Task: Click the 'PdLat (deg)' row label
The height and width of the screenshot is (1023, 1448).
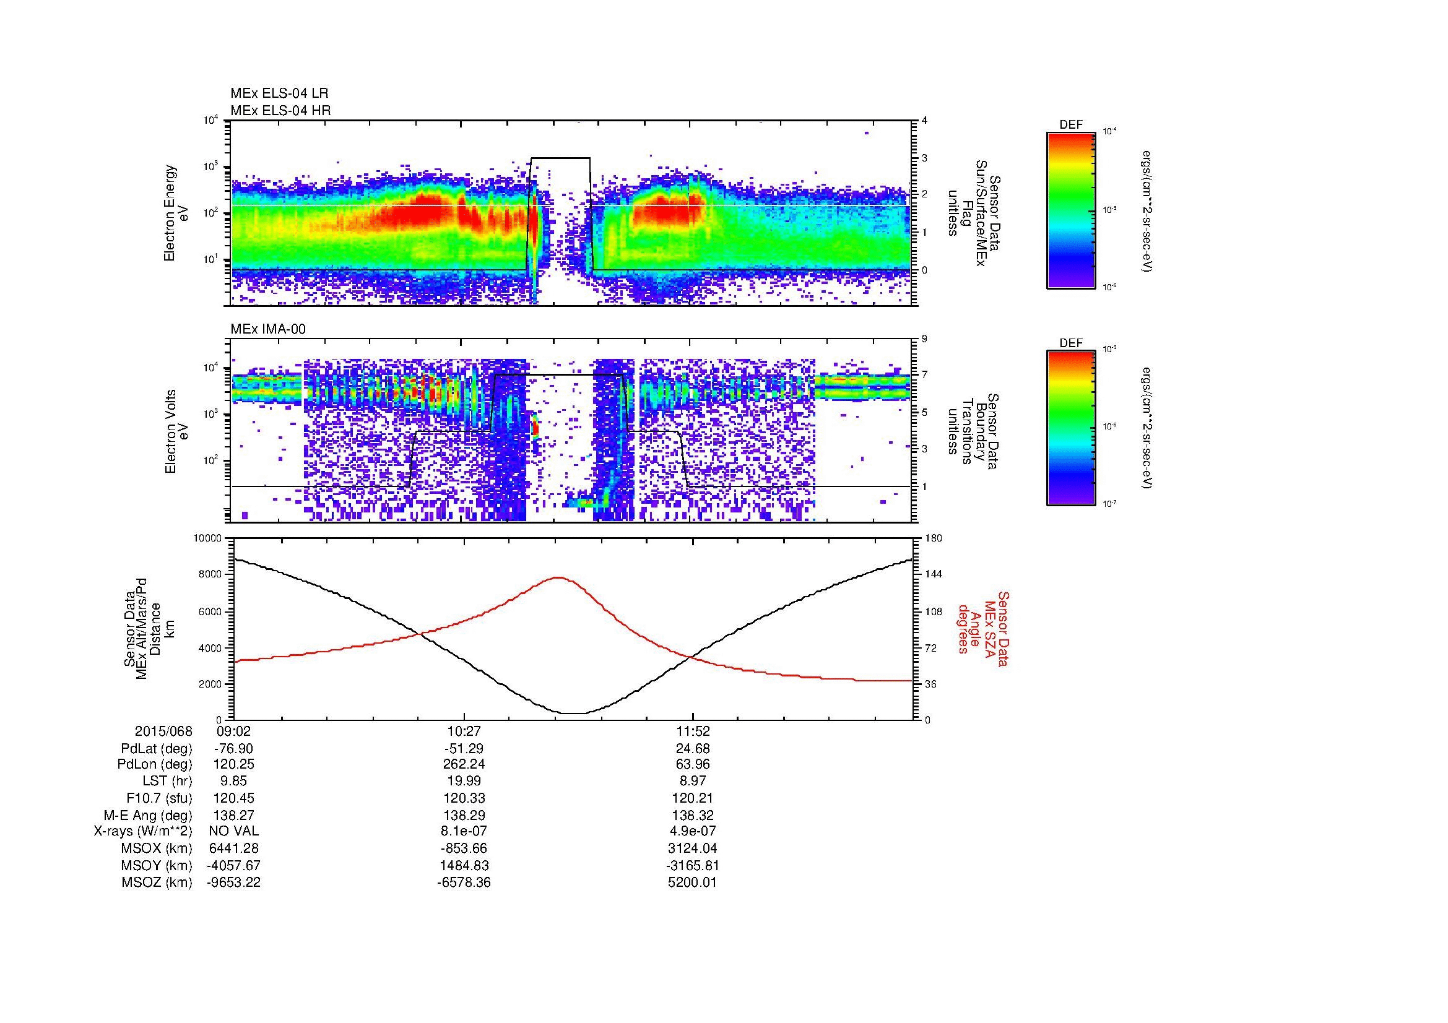Action: coord(157,749)
